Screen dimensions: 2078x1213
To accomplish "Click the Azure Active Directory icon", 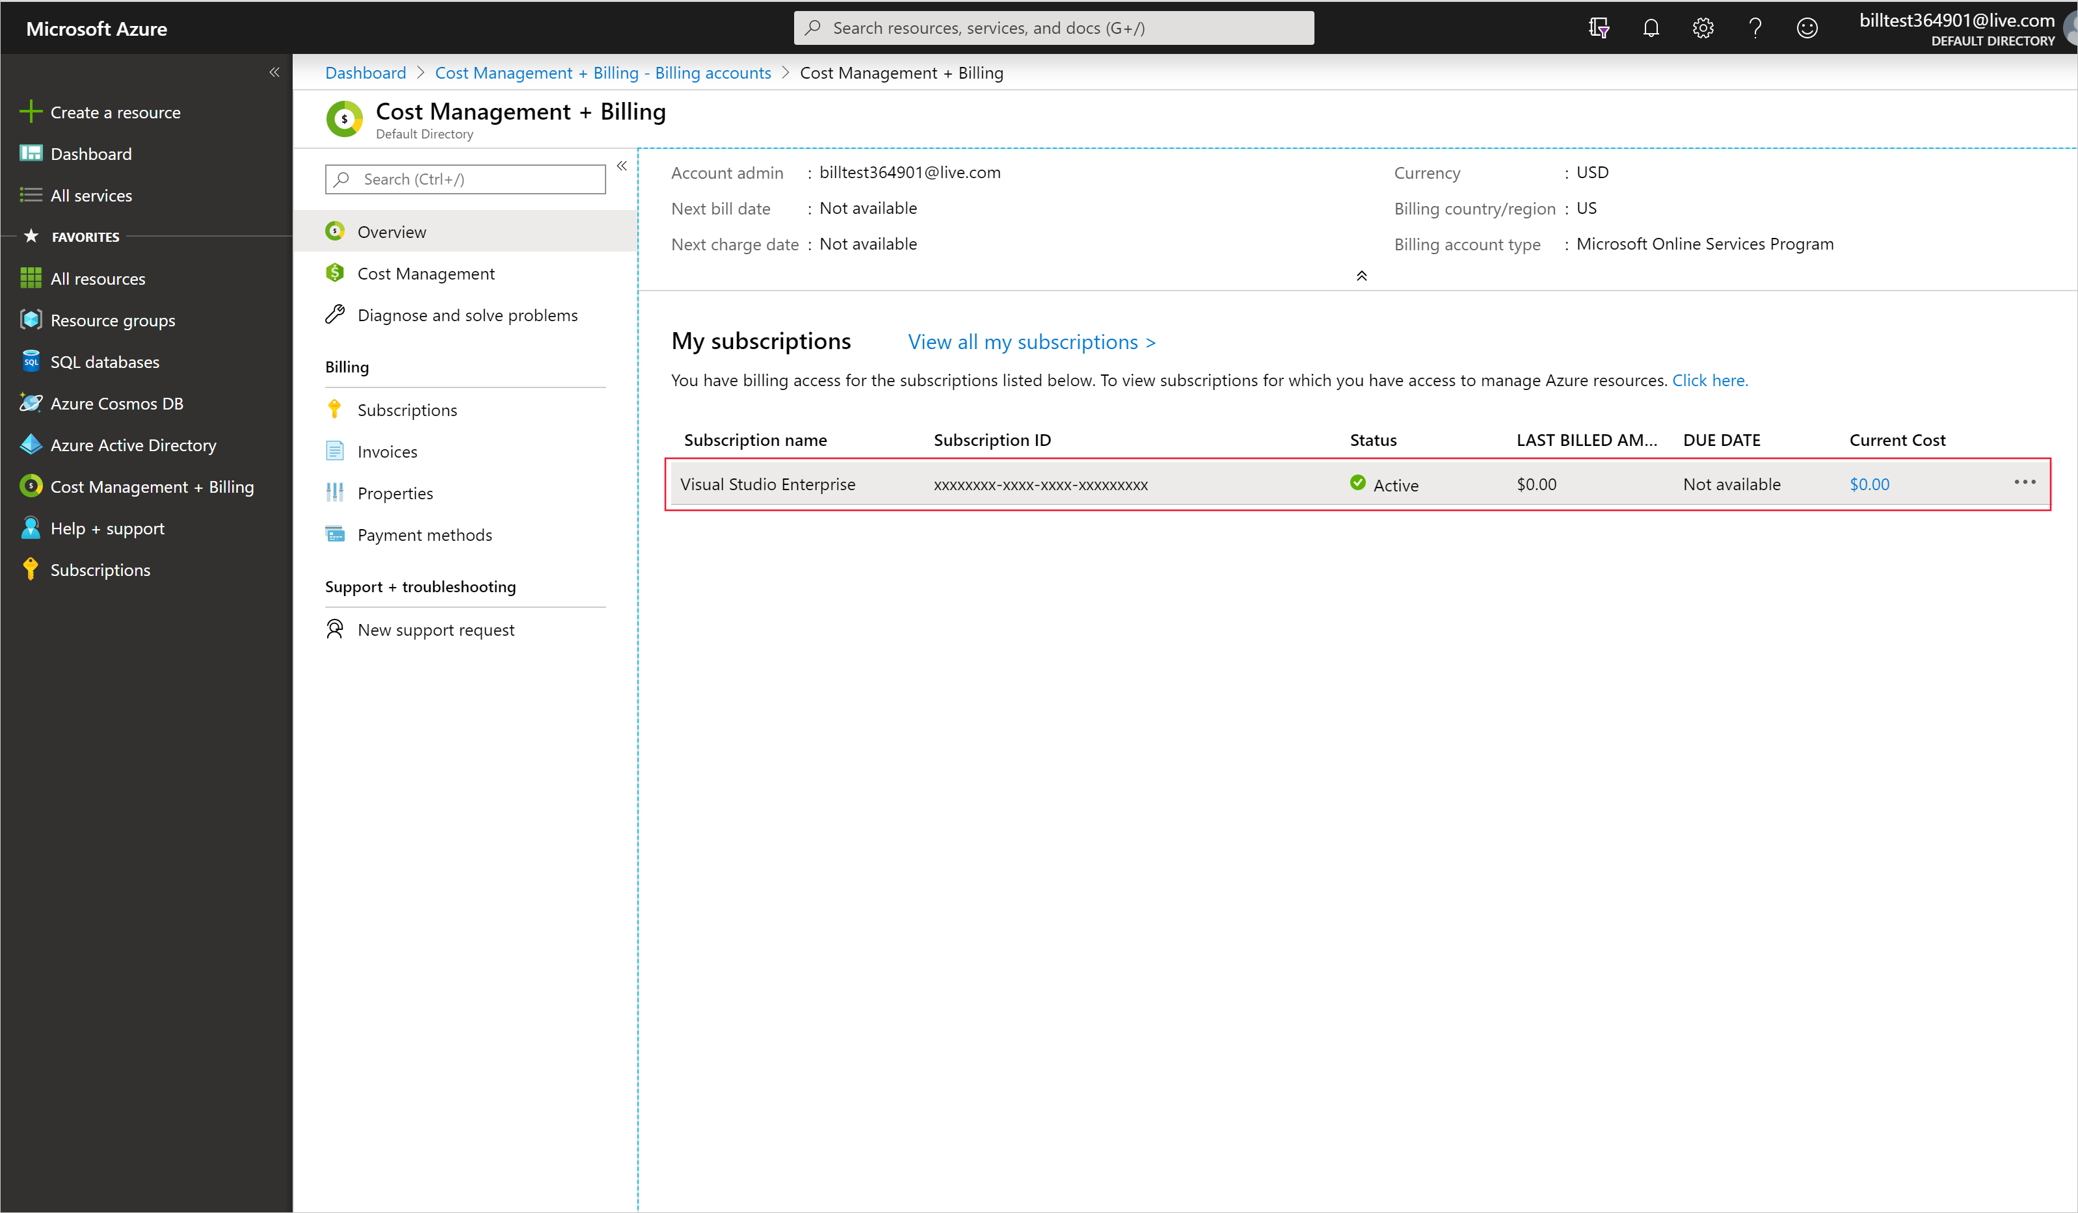I will [31, 445].
